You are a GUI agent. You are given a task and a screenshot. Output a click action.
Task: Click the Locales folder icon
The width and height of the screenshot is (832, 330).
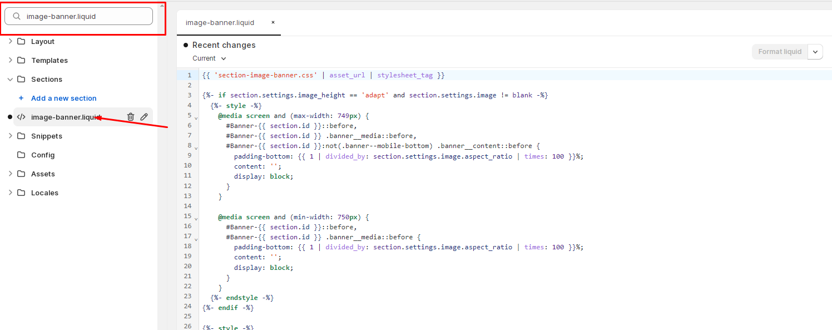click(x=21, y=193)
